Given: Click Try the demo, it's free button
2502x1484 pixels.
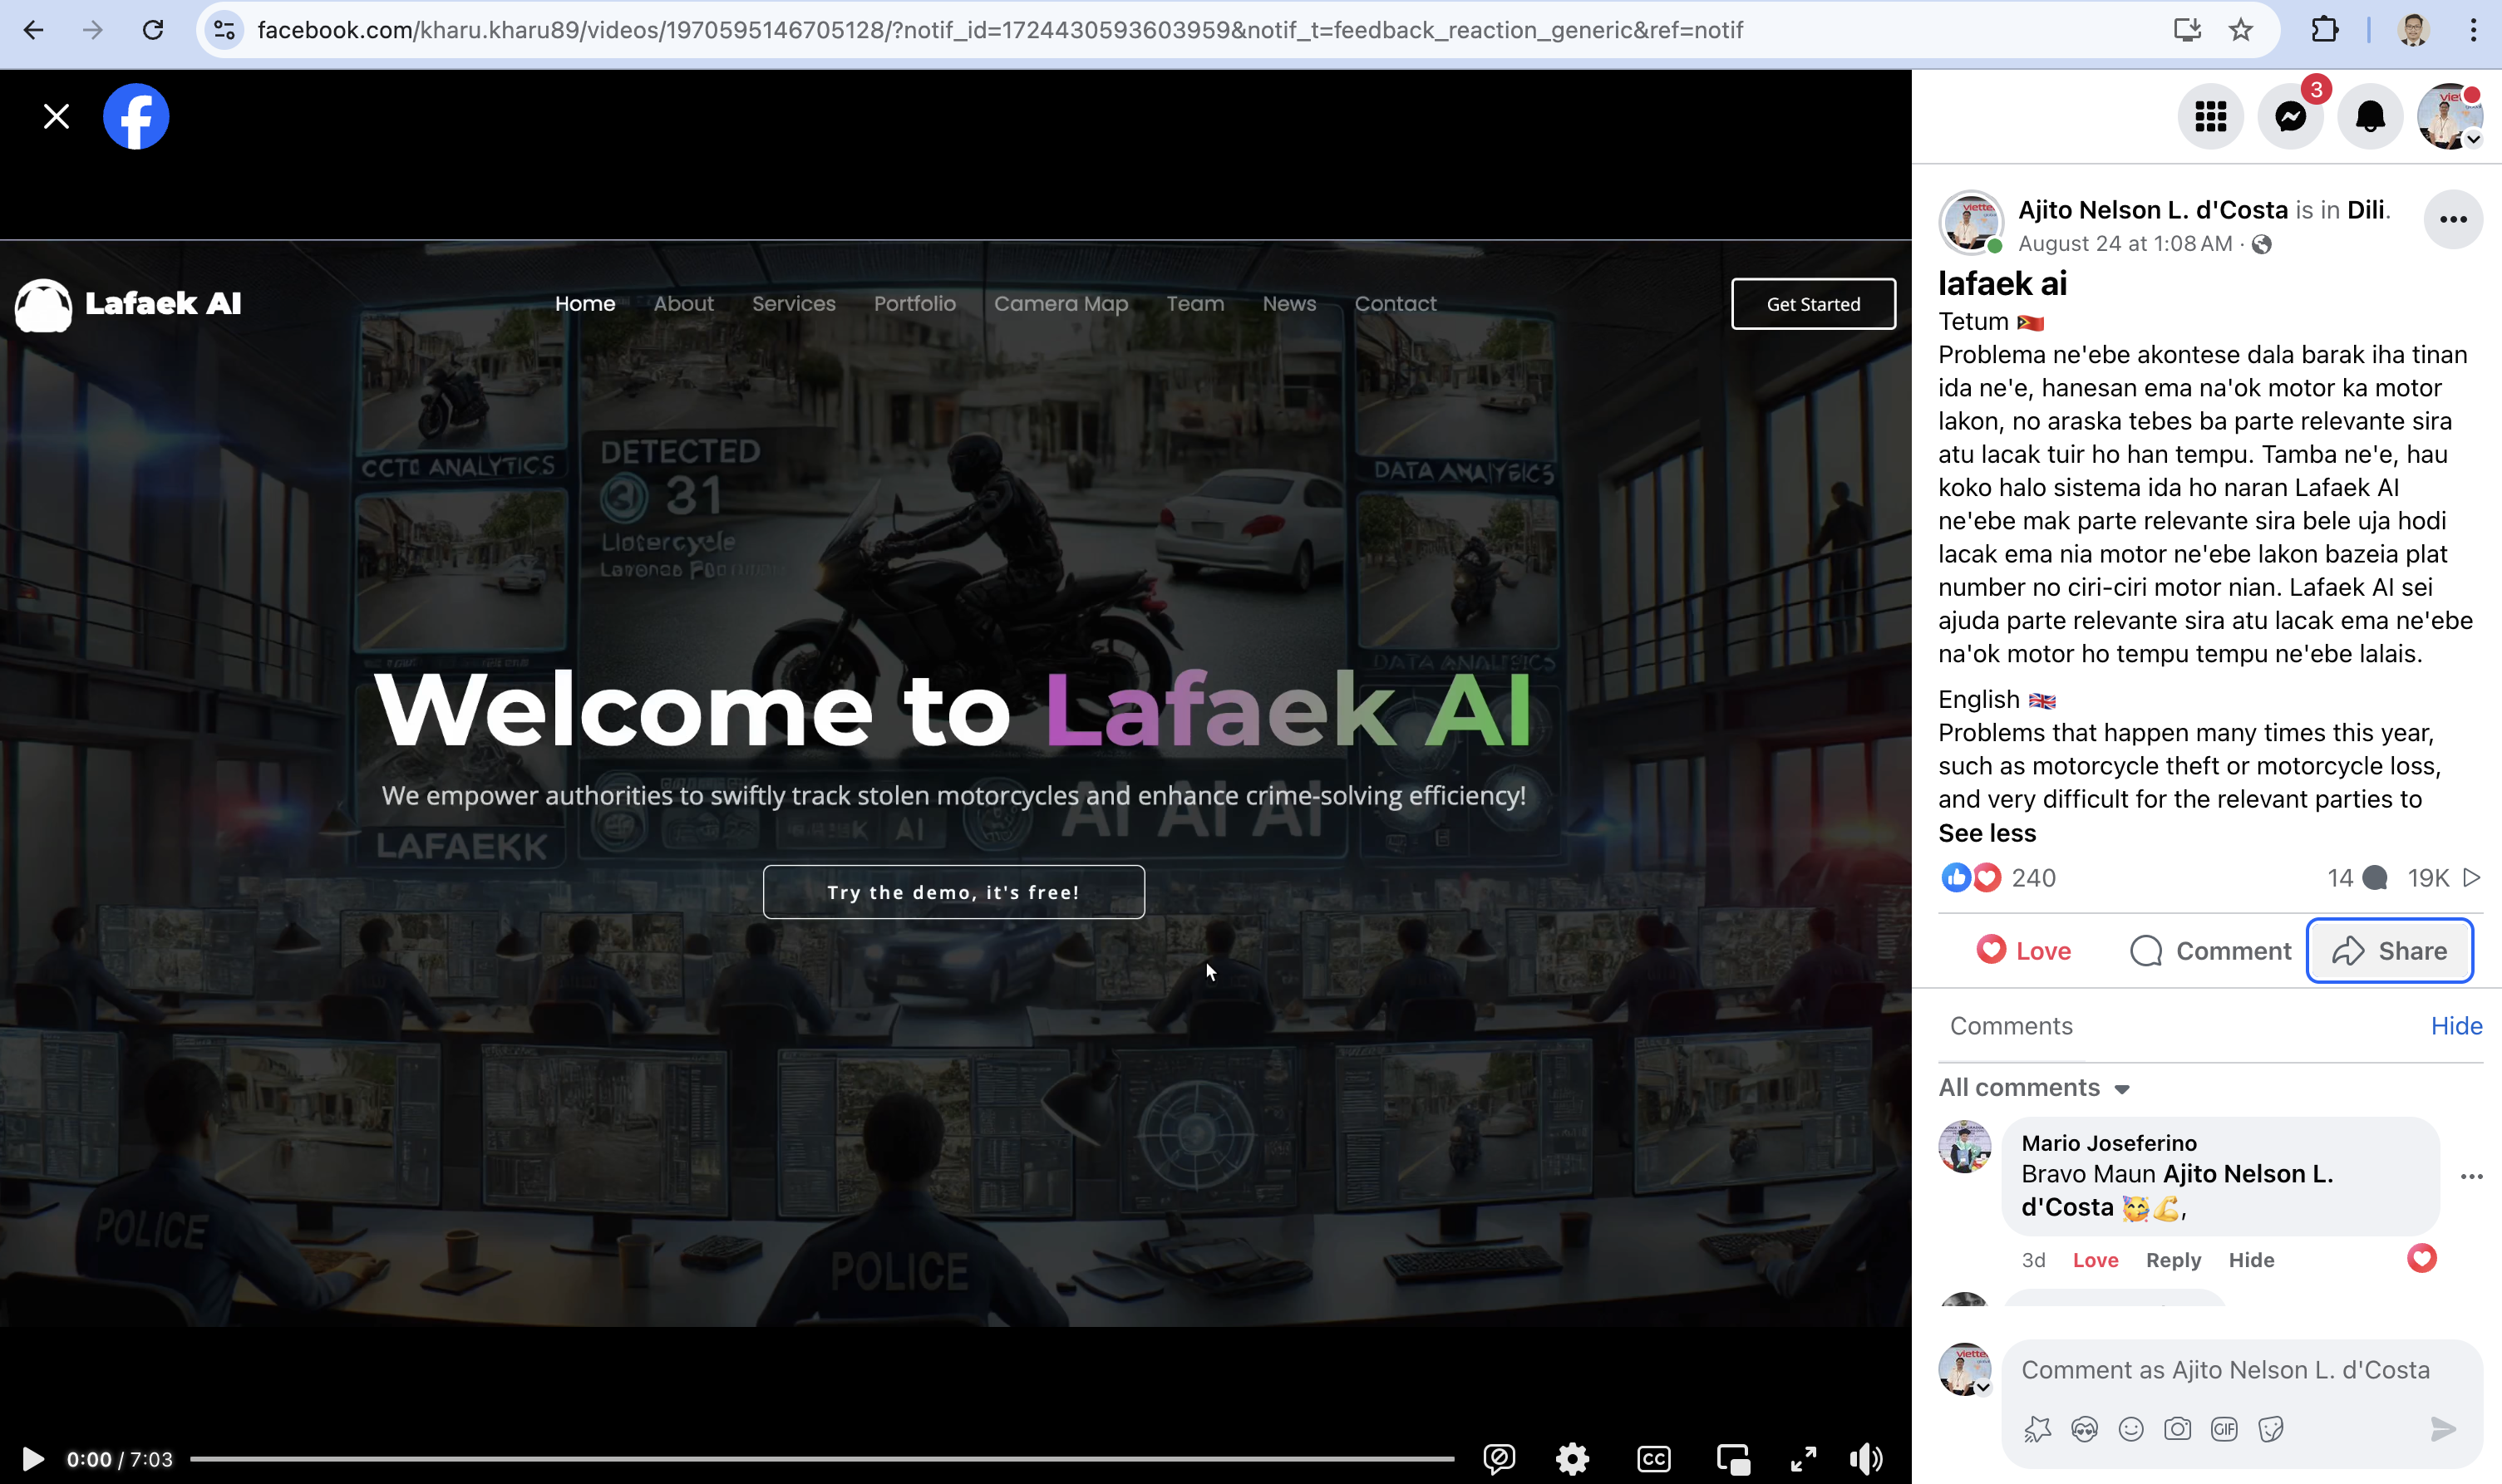Looking at the screenshot, I should click(x=953, y=891).
